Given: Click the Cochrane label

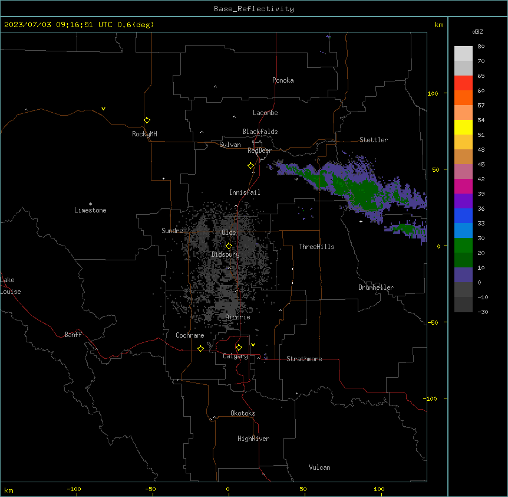Looking at the screenshot, I should coord(190,335).
